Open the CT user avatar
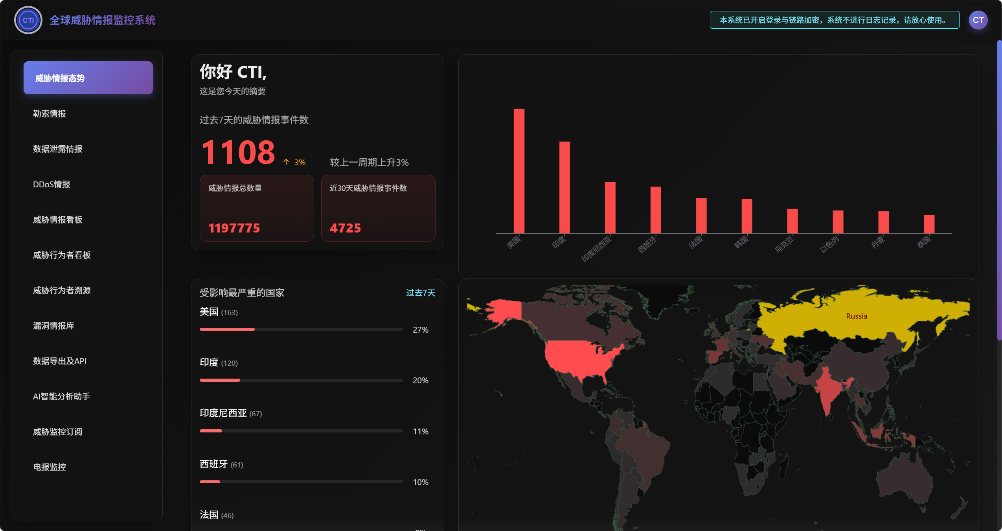This screenshot has height=531, width=1002. 978,20
